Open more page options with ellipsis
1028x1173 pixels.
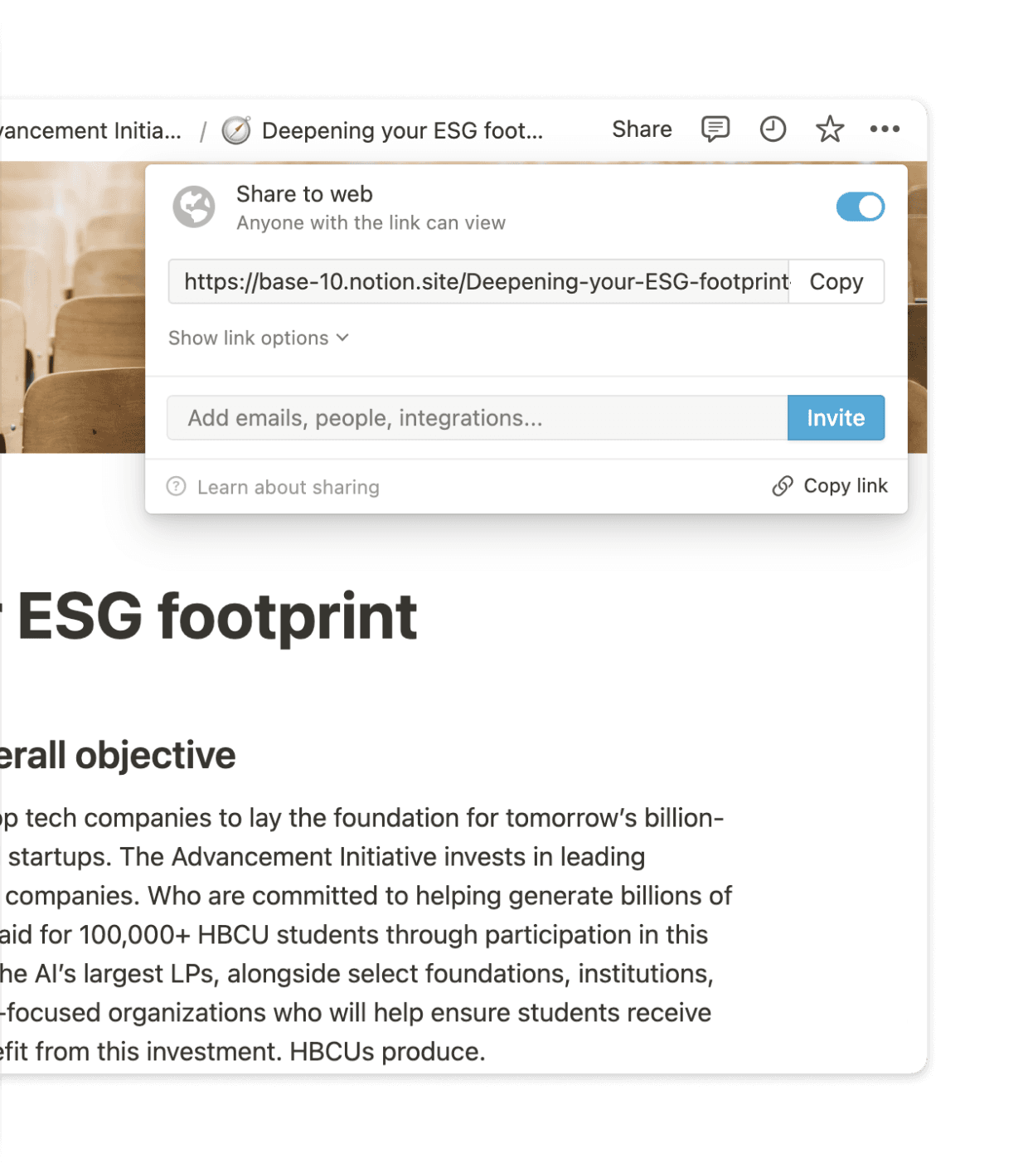pyautogui.click(x=885, y=129)
